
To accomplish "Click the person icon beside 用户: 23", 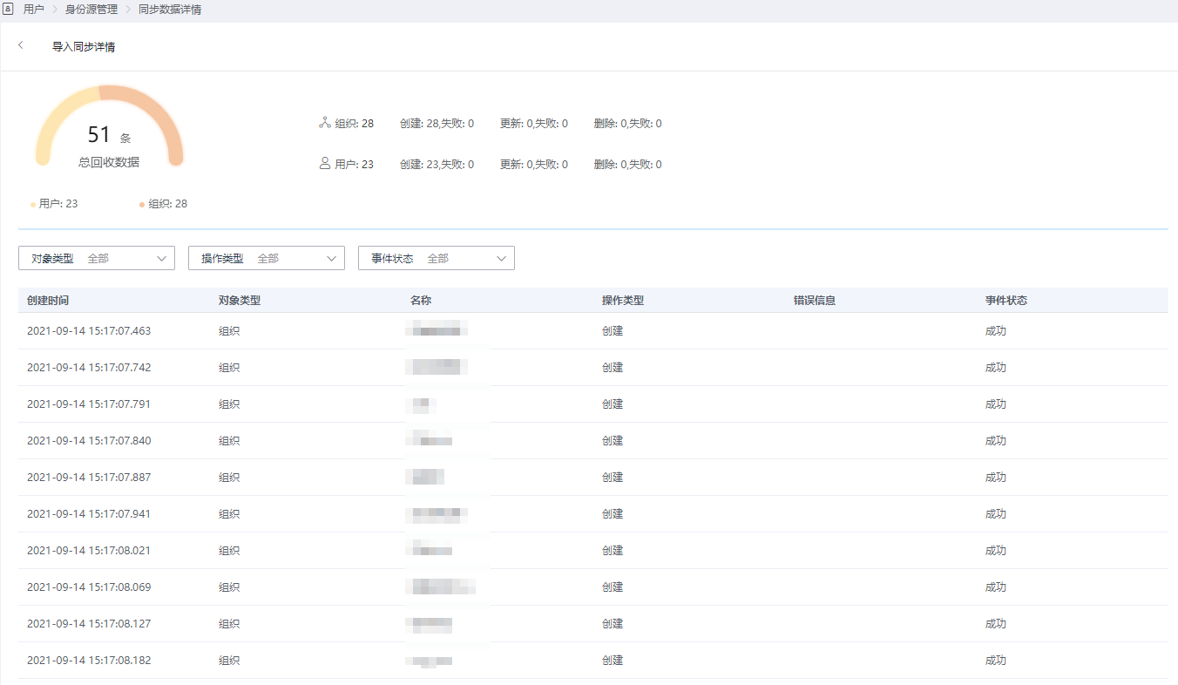I will coord(325,163).
